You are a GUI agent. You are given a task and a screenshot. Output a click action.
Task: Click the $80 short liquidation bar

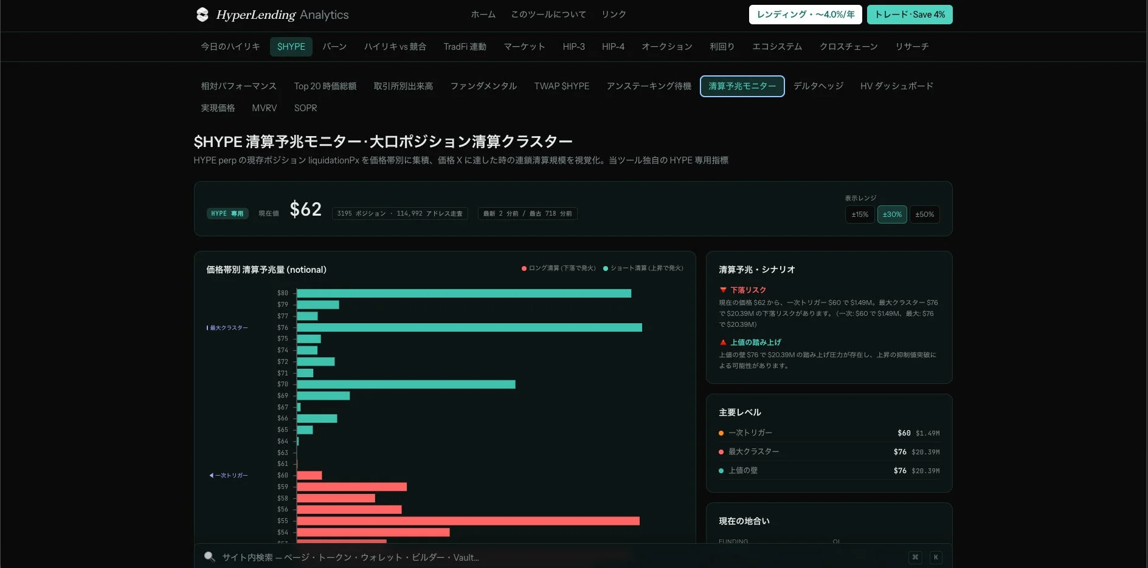pyautogui.click(x=464, y=293)
